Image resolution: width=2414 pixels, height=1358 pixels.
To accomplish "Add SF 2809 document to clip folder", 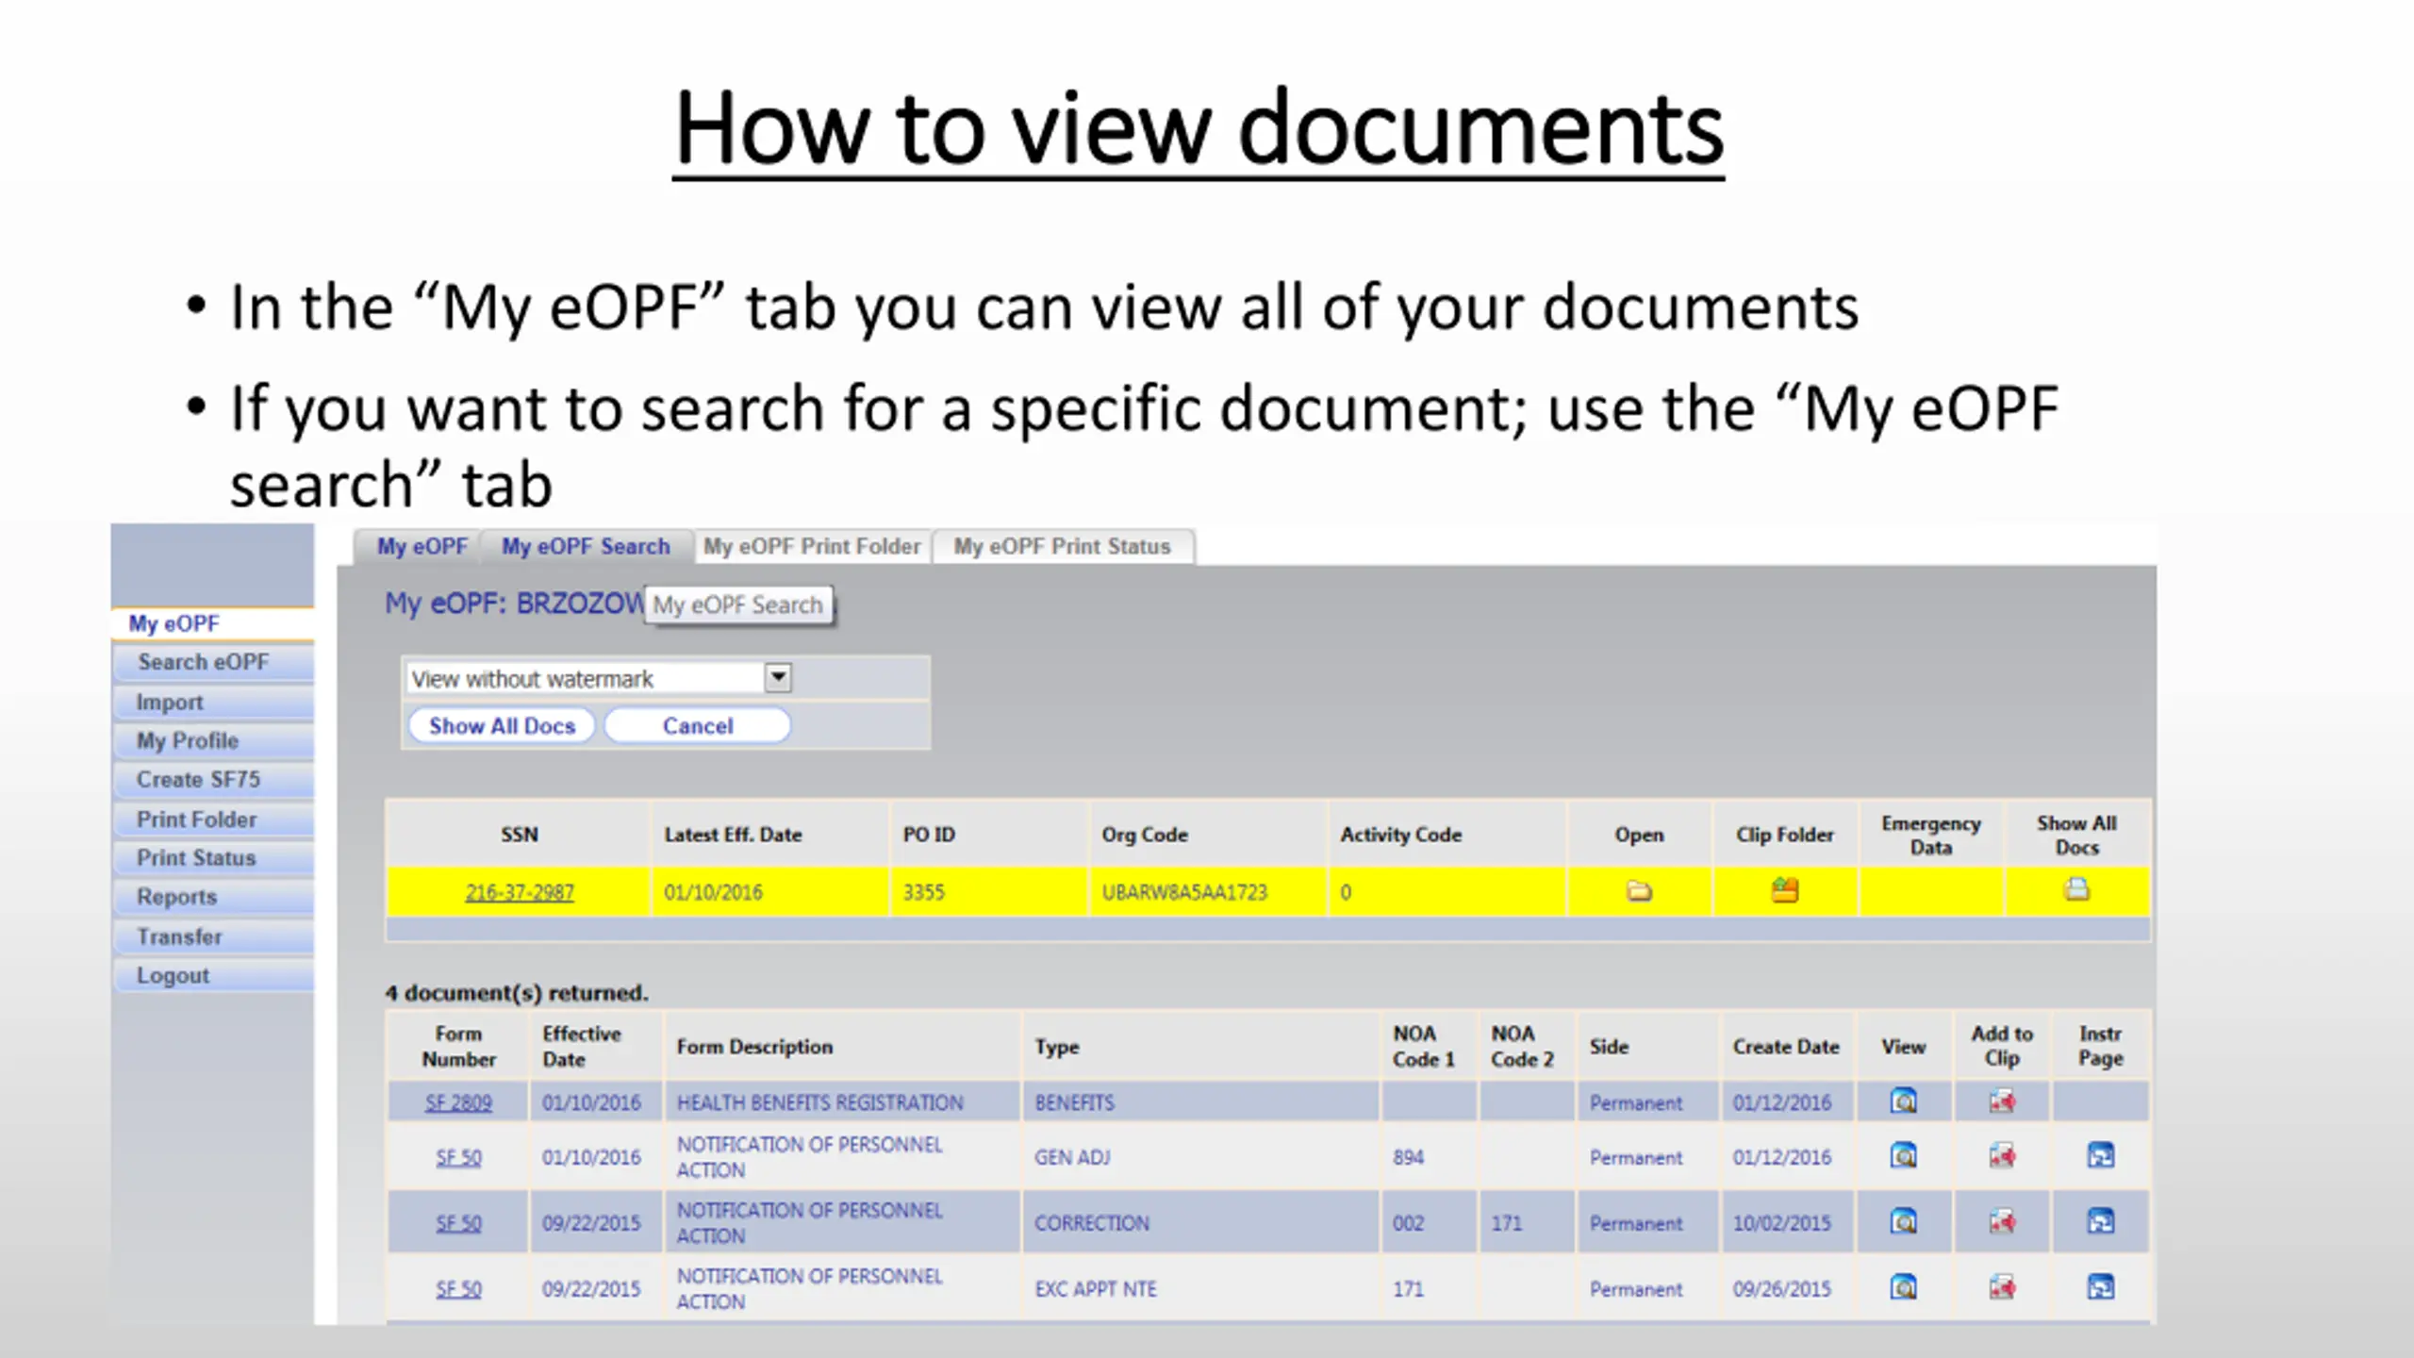I will 2001,1101.
